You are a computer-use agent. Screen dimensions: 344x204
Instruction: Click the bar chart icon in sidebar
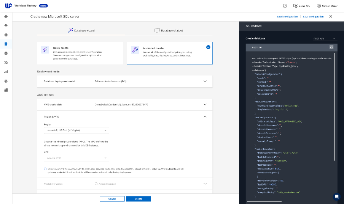(x=6, y=72)
